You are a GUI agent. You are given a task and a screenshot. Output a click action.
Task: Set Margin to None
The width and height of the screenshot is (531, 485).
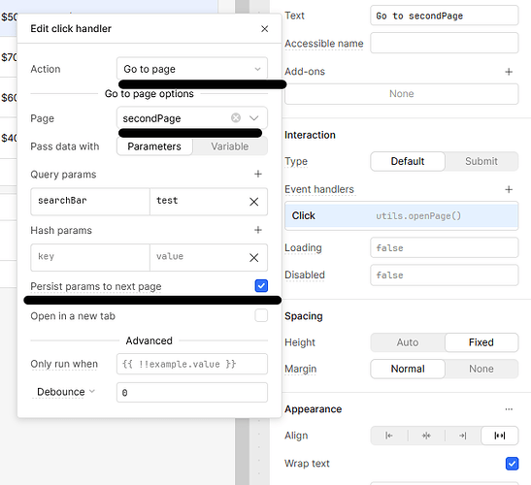pyautogui.click(x=481, y=369)
